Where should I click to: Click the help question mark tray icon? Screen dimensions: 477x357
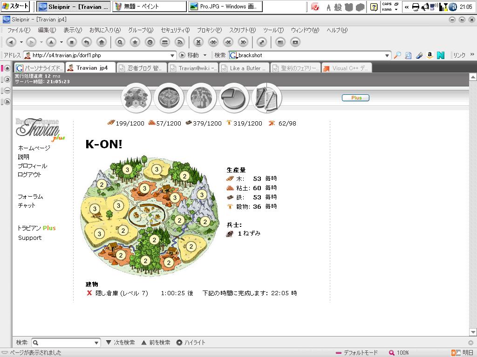(374, 7)
